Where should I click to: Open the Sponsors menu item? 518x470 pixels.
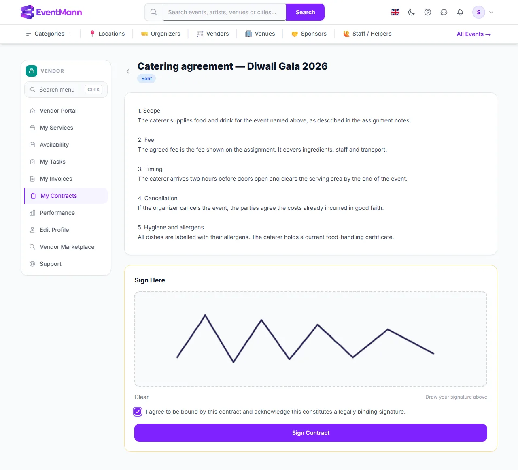(x=309, y=34)
